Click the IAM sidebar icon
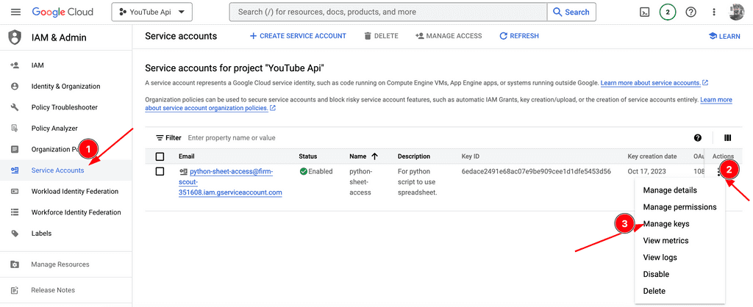Screen dimensions: 753x307 (15, 65)
